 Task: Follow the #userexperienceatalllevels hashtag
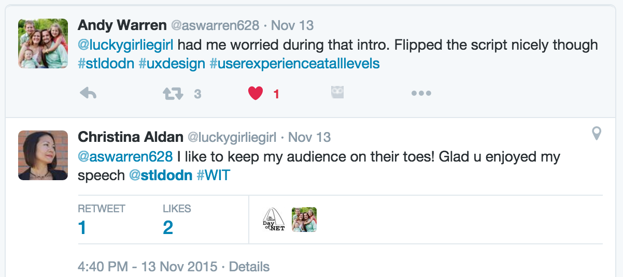[294, 64]
